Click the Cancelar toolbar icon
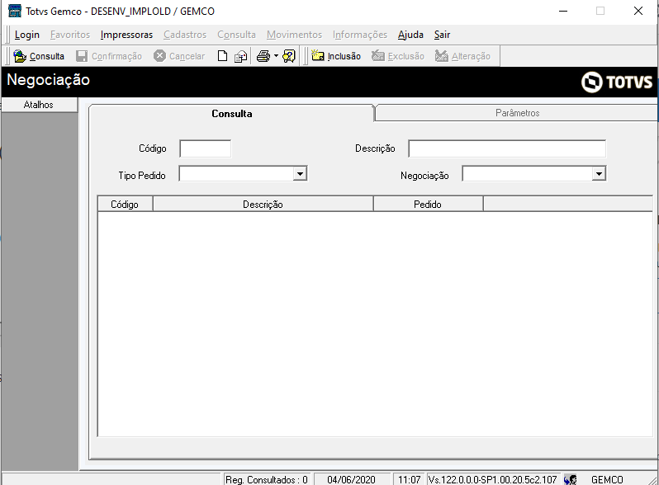Image resolution: width=659 pixels, height=485 pixels. click(159, 56)
